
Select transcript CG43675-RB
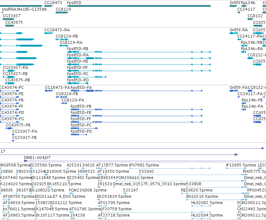point(18,80)
